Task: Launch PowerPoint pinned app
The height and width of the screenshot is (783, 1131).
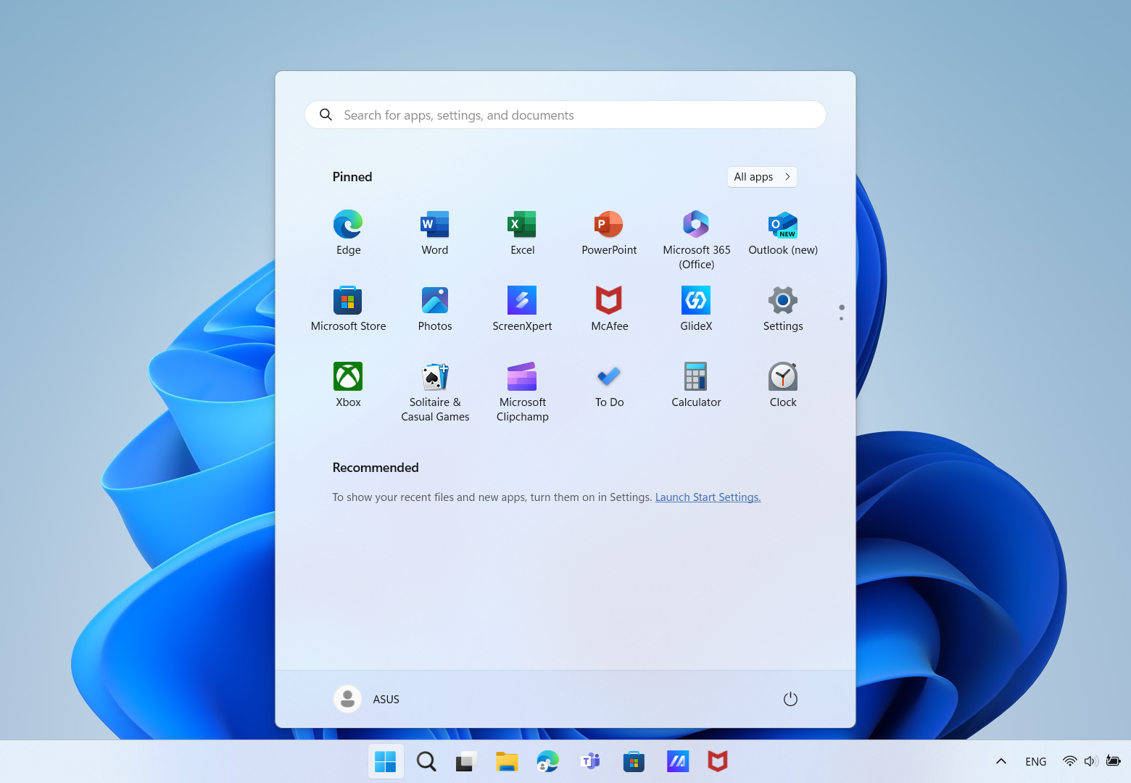Action: [x=609, y=233]
